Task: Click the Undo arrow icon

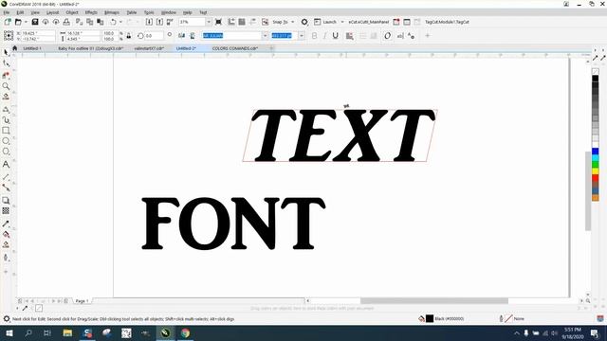Action: tap(114, 22)
